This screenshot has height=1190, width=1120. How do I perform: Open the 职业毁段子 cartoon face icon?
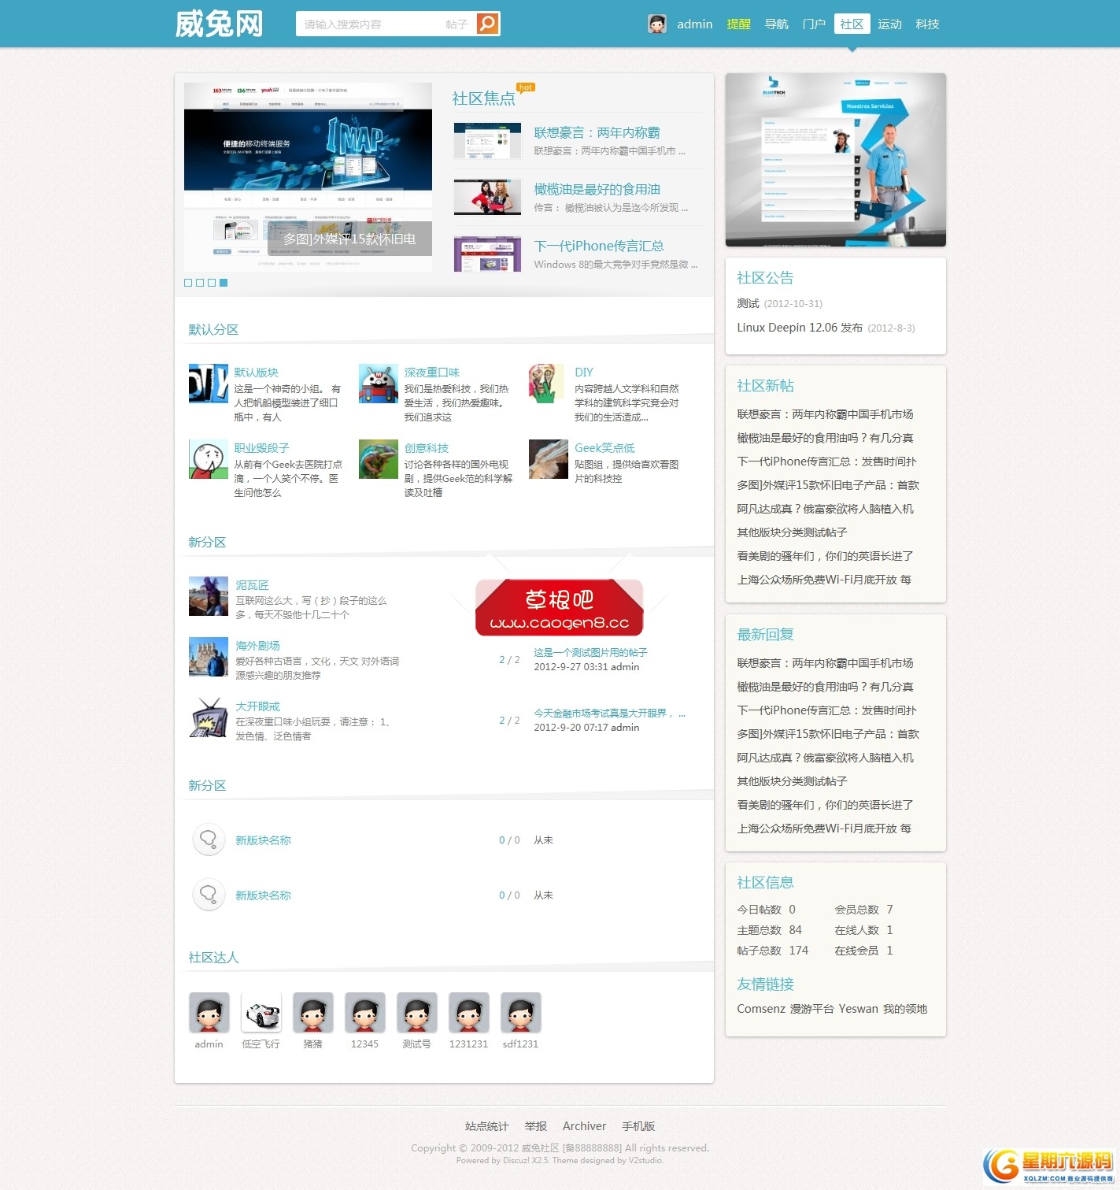coord(209,459)
